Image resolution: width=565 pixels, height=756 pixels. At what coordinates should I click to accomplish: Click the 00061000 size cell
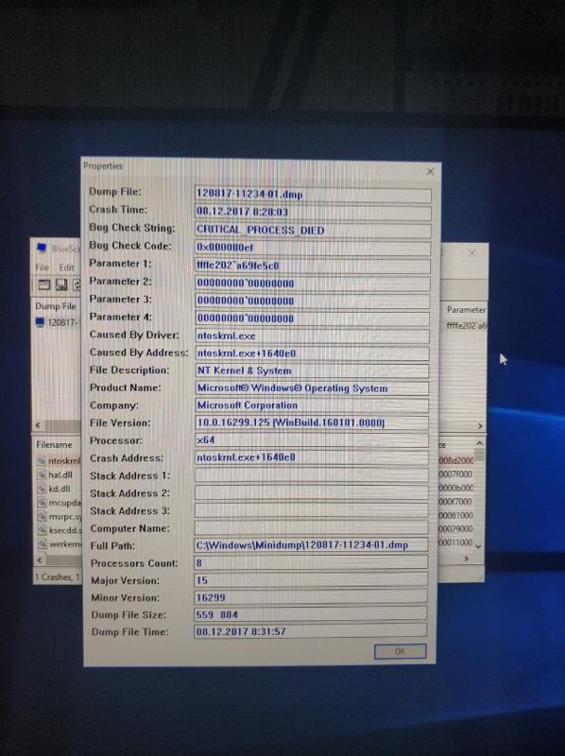pos(456,515)
